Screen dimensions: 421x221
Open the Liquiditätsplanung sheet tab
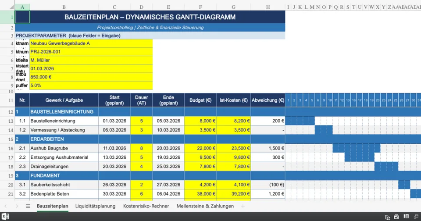(x=95, y=206)
